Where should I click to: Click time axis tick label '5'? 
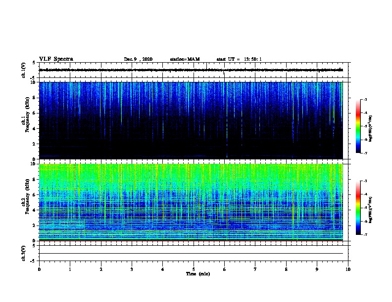pos(194,269)
